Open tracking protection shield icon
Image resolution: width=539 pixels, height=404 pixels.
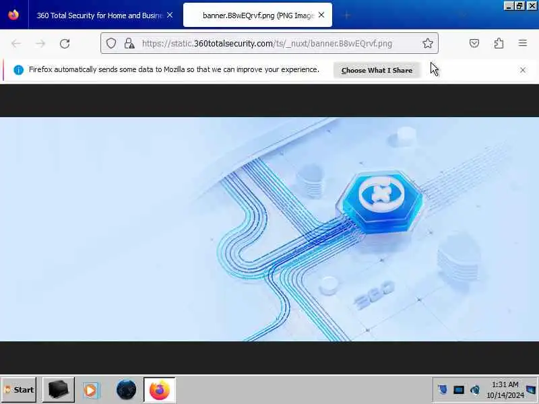point(111,43)
